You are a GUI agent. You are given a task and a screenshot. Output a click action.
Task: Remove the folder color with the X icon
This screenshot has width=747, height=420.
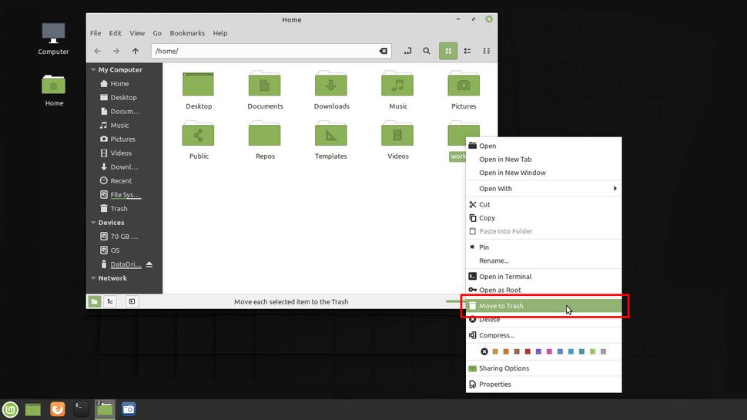click(484, 351)
